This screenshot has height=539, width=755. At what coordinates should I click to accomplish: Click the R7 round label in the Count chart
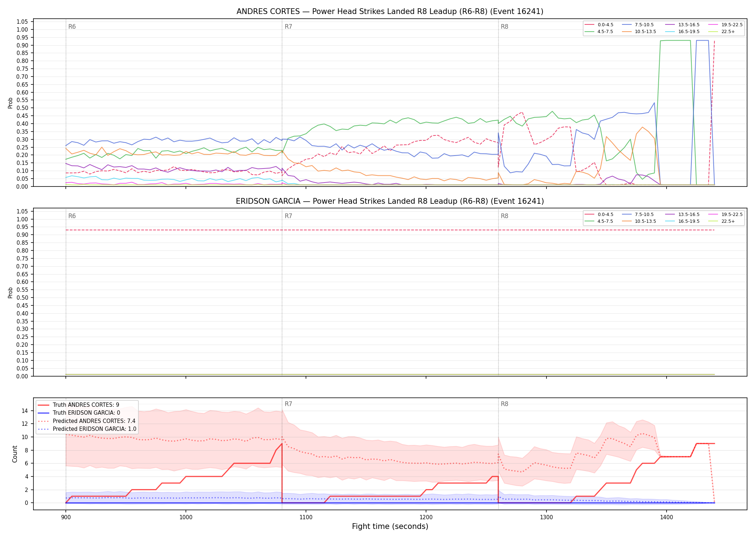(288, 404)
